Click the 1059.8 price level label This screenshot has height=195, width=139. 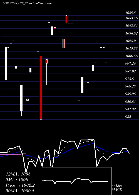click(130, 13)
